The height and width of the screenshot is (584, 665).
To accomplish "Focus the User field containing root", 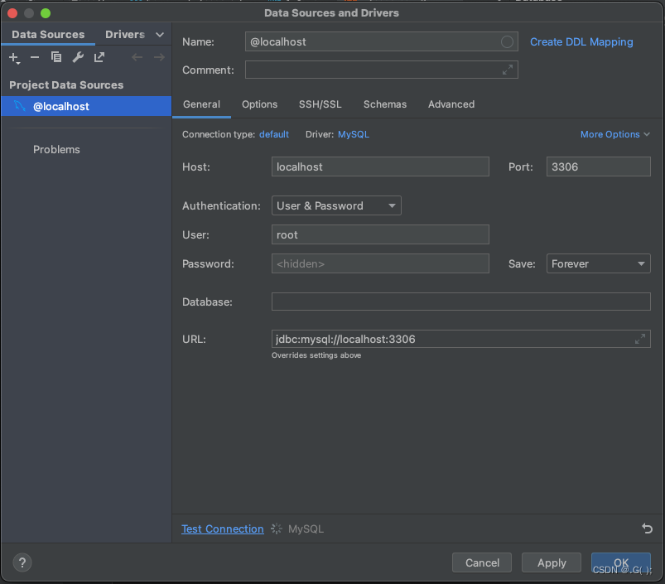I will tap(380, 234).
